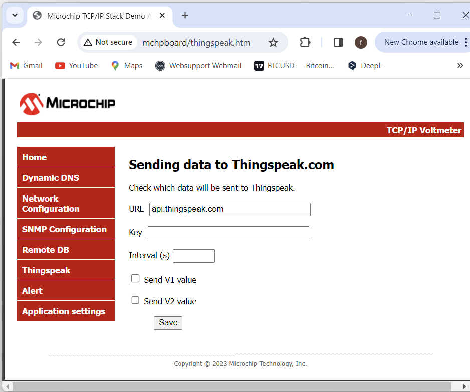
Task: Click the Microchip logo
Action: pyautogui.click(x=68, y=104)
